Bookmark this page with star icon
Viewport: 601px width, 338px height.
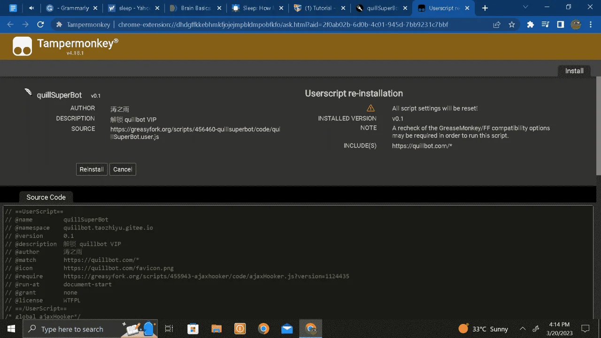[512, 24]
